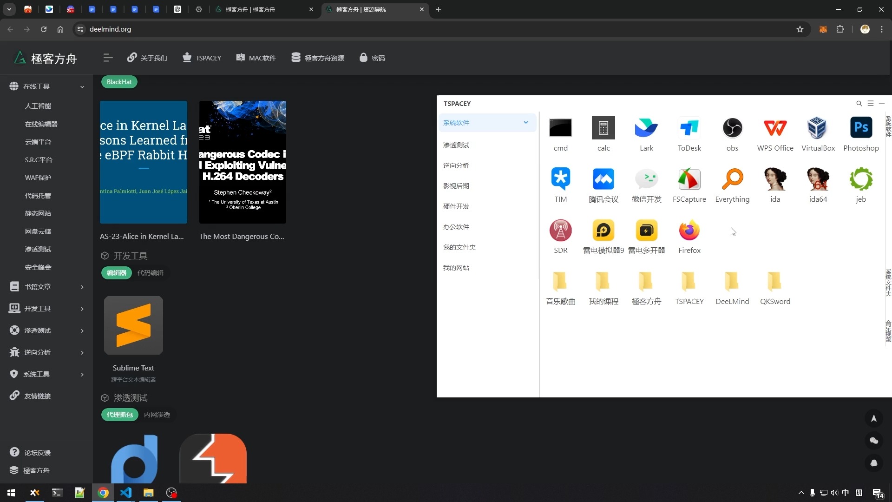Open MAC软件 in top navigation
The width and height of the screenshot is (892, 502).
pyautogui.click(x=256, y=58)
